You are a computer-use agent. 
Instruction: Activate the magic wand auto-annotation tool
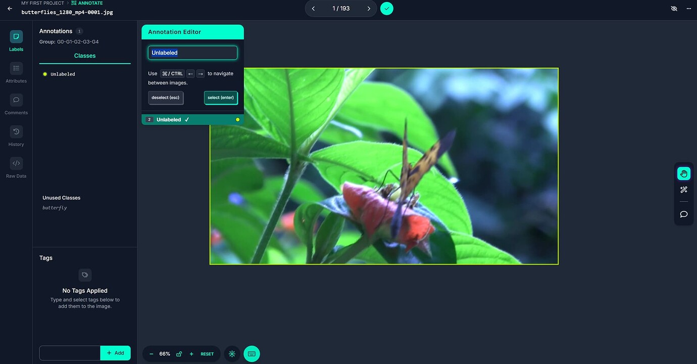click(x=683, y=190)
